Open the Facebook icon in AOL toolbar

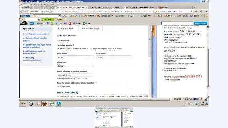pos(47,23)
